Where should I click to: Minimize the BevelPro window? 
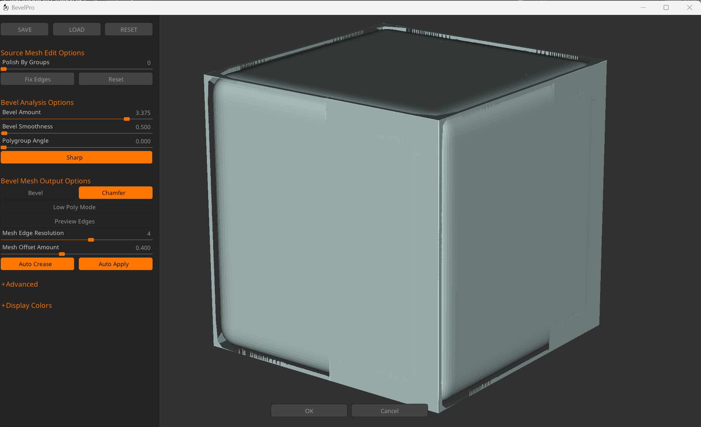[x=643, y=7]
